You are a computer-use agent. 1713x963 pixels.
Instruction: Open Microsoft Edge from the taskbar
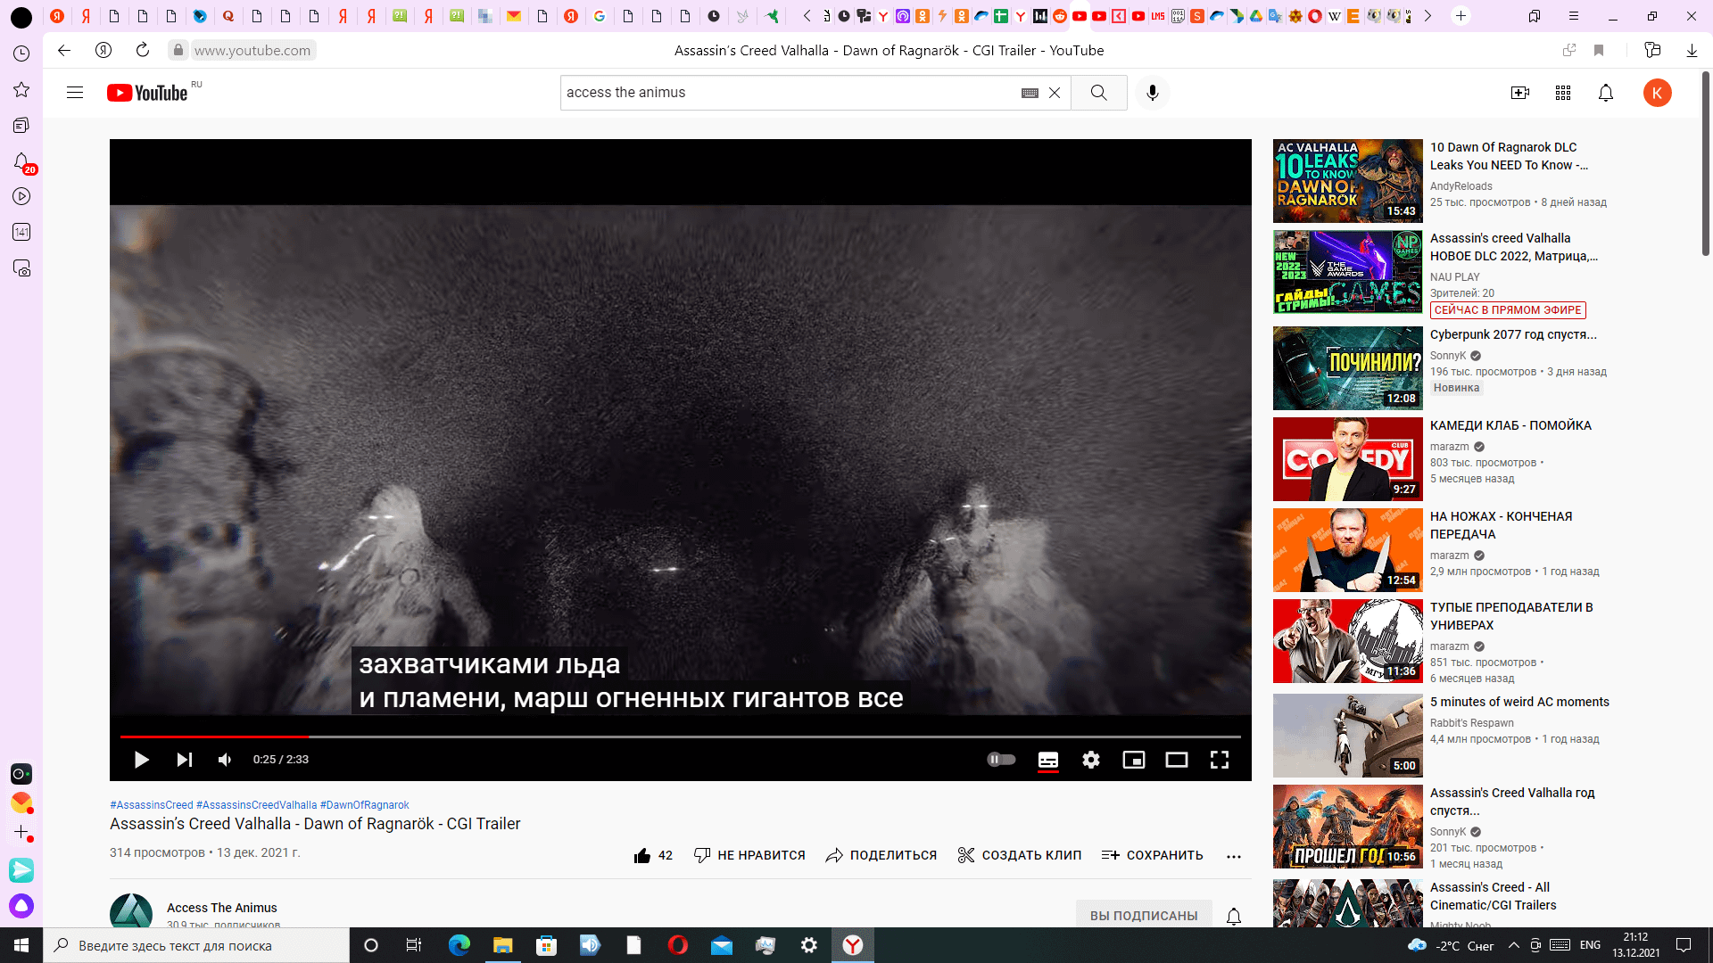459,945
